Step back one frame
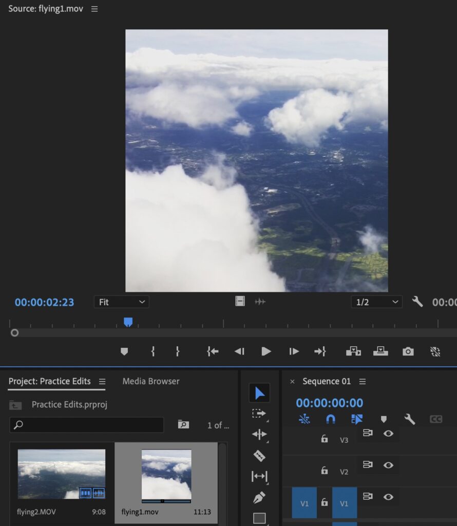 pyautogui.click(x=239, y=351)
